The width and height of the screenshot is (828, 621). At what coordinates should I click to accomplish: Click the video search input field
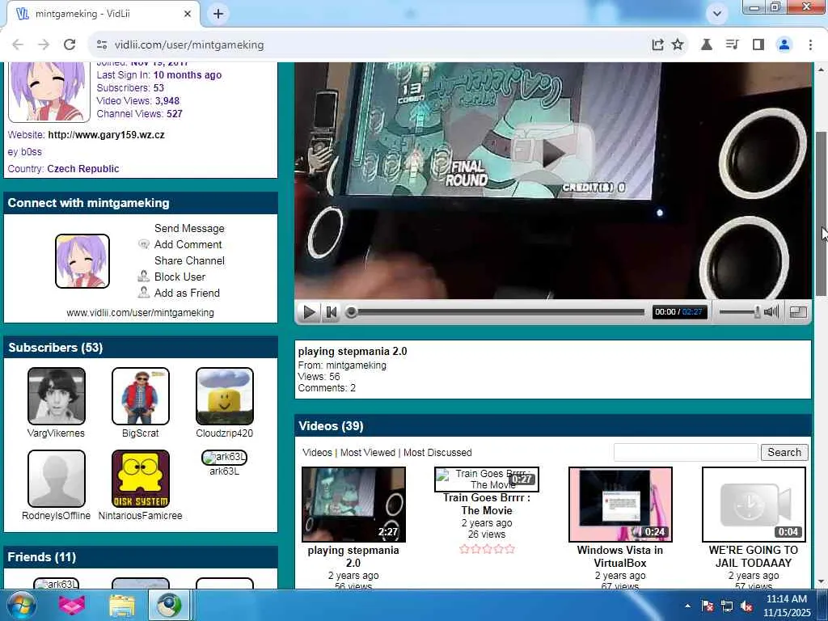coord(686,453)
